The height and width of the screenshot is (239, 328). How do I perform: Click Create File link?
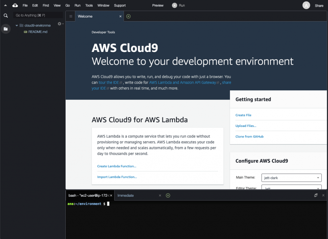point(243,115)
